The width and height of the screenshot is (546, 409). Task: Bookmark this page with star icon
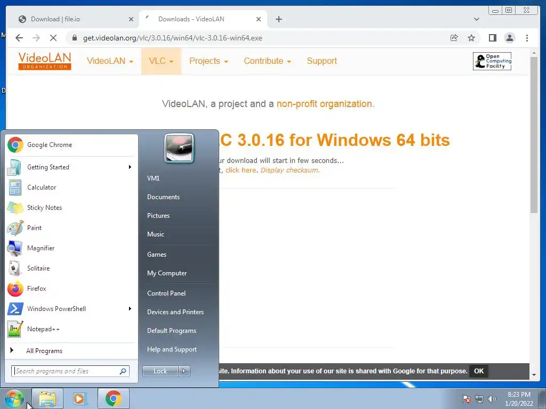coord(471,38)
